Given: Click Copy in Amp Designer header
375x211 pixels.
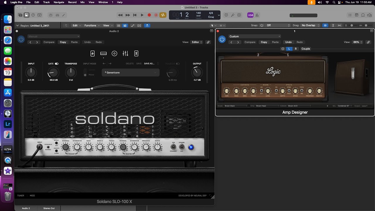Looking at the screenshot, I should click(x=264, y=42).
